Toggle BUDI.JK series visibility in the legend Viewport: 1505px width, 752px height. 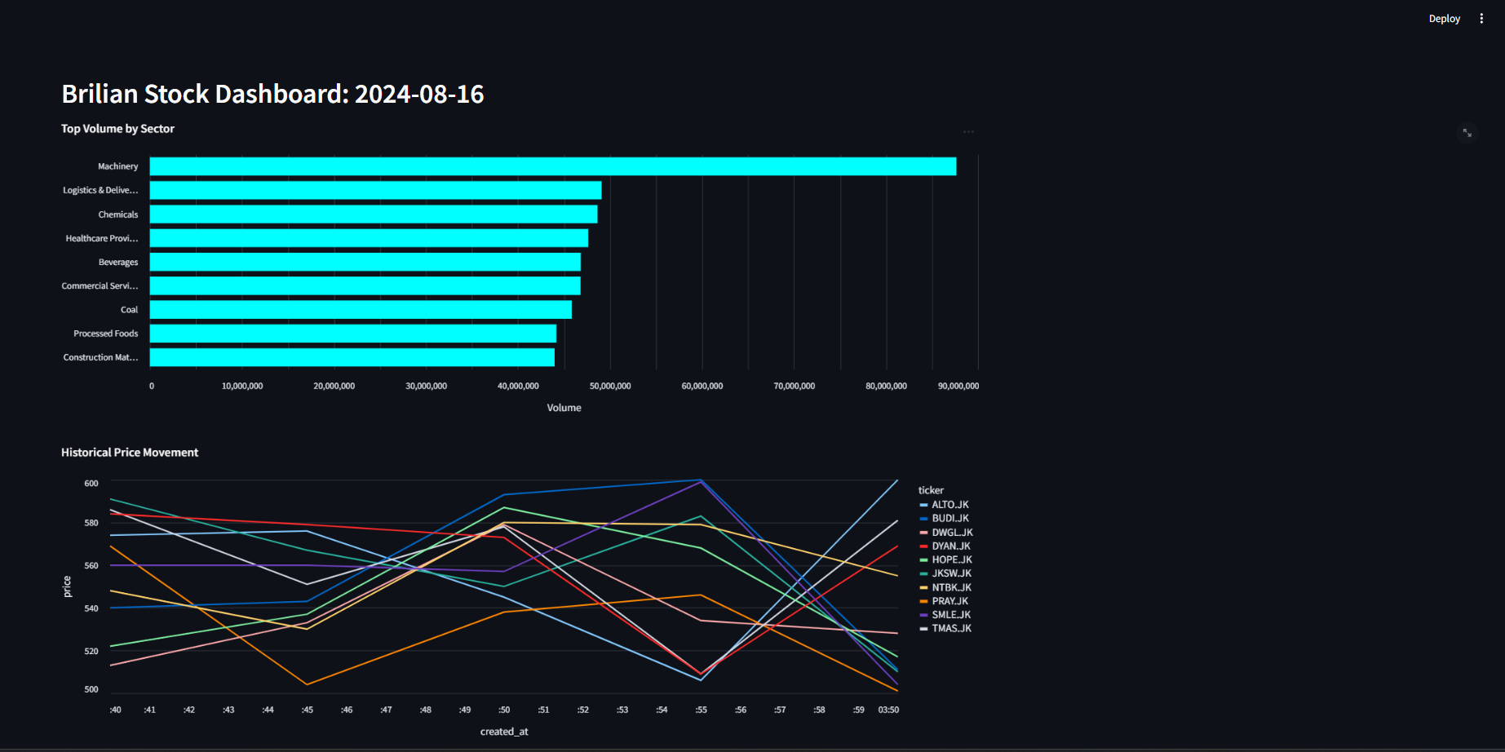tap(949, 518)
